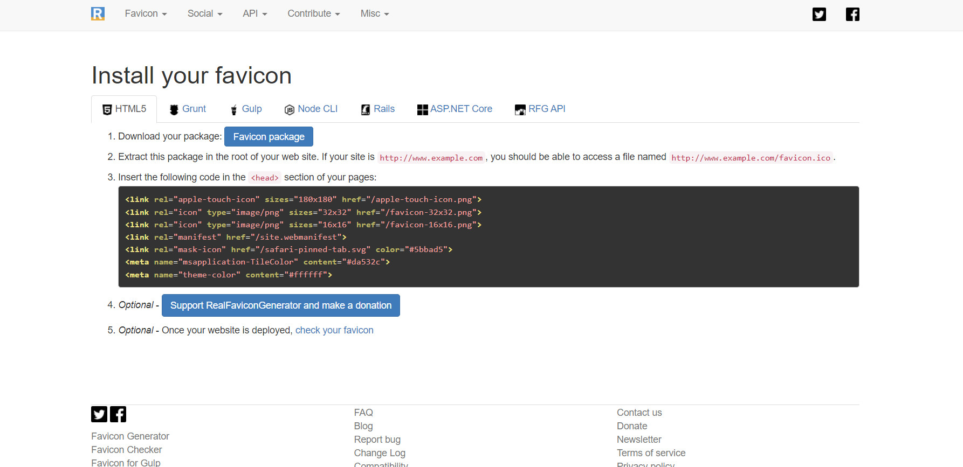Expand the Social dropdown menu
This screenshot has height=467, width=963.
[205, 13]
